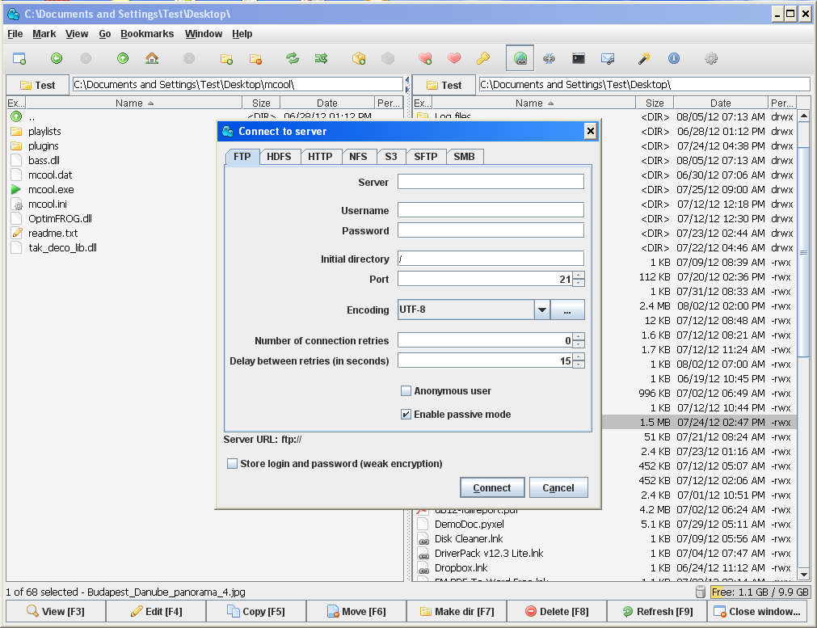The width and height of the screenshot is (817, 628).
Task: Open the left panel Test drive dropdown
Action: [37, 85]
